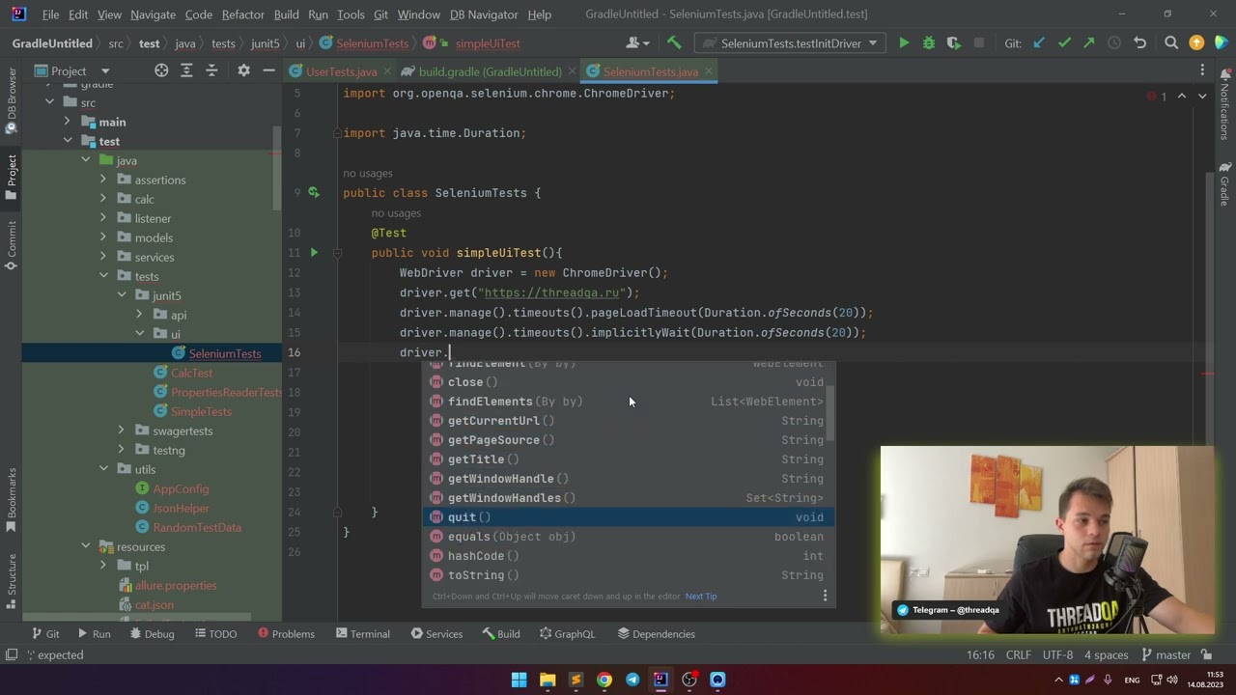Click the Next Tip link
This screenshot has width=1236, height=695.
[701, 596]
